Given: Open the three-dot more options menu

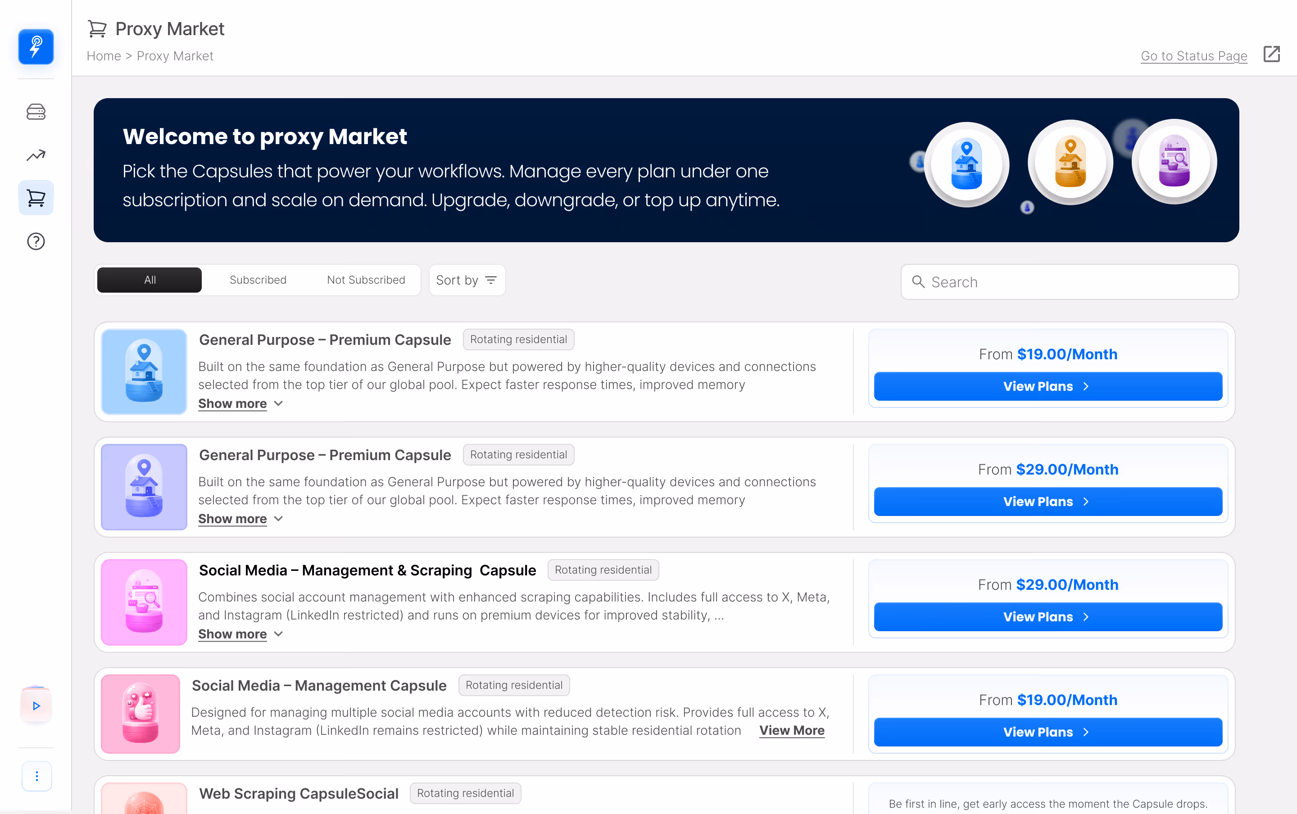Looking at the screenshot, I should (36, 776).
